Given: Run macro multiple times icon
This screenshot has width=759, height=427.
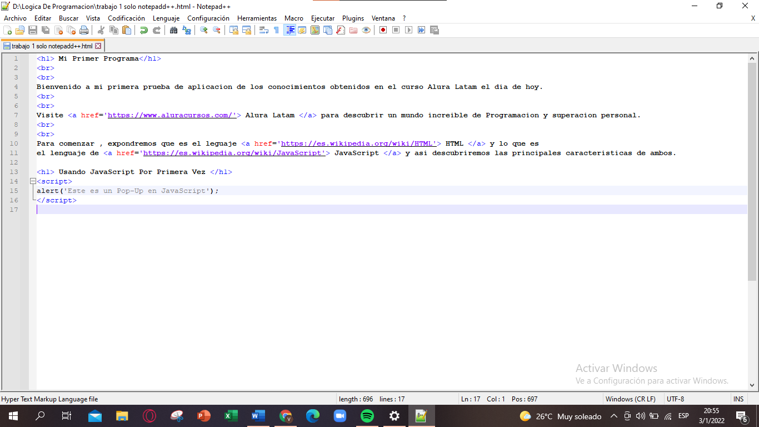Looking at the screenshot, I should click(422, 30).
